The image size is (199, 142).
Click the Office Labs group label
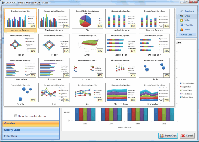pyautogui.click(x=187, y=35)
